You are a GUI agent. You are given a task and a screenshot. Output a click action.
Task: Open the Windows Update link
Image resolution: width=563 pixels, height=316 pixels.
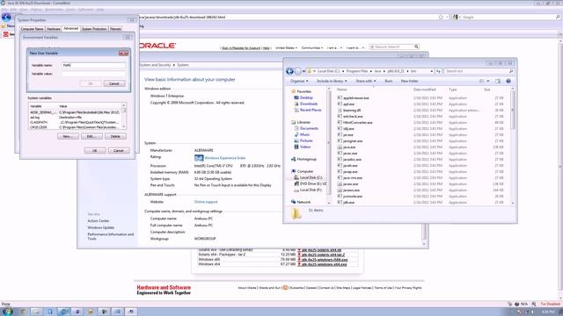[x=101, y=227]
